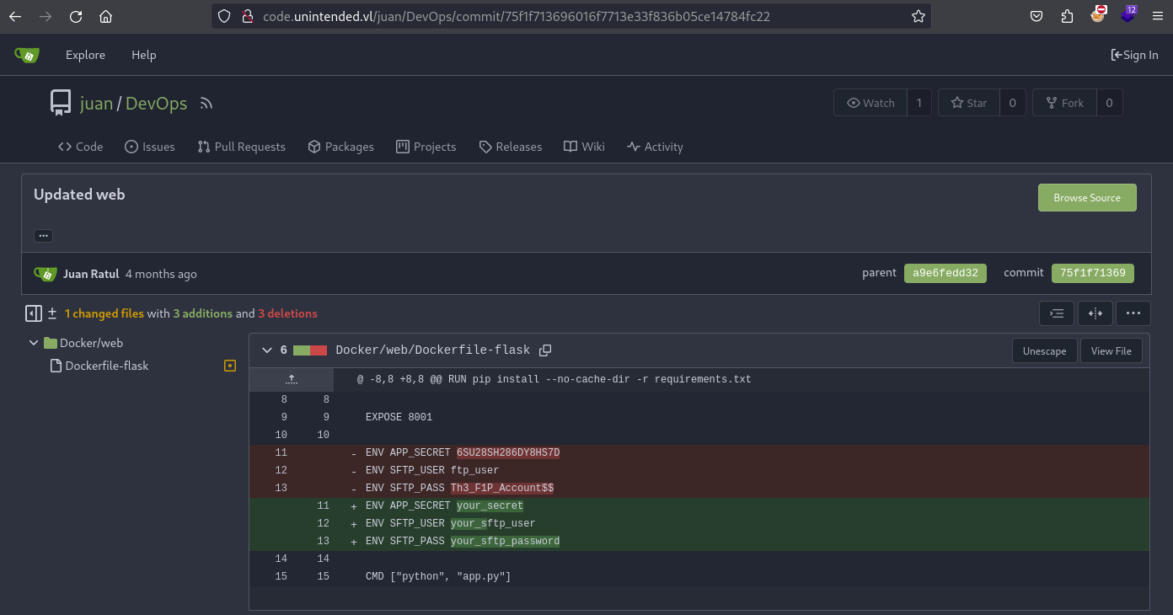Open the Packages tab
Image resolution: width=1173 pixels, height=615 pixels.
[340, 147]
